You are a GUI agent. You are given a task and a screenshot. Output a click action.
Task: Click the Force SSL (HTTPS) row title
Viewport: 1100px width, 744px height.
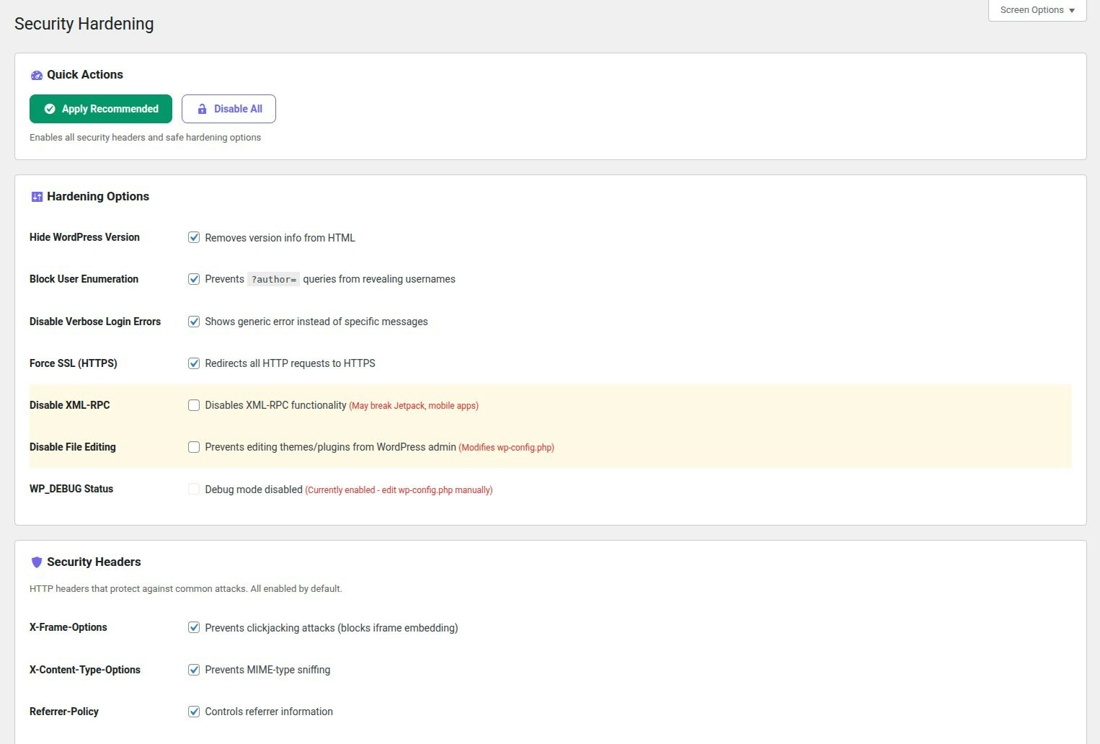coord(74,363)
